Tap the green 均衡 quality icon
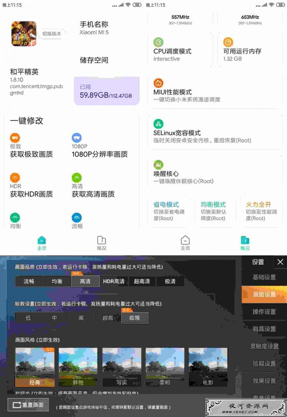This screenshot has height=417, width=287. click(x=15, y=218)
